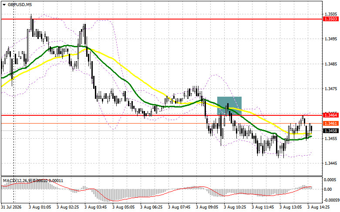340x212 pixels.
Task: Click the 1.3445 price axis value
Action: point(331,163)
